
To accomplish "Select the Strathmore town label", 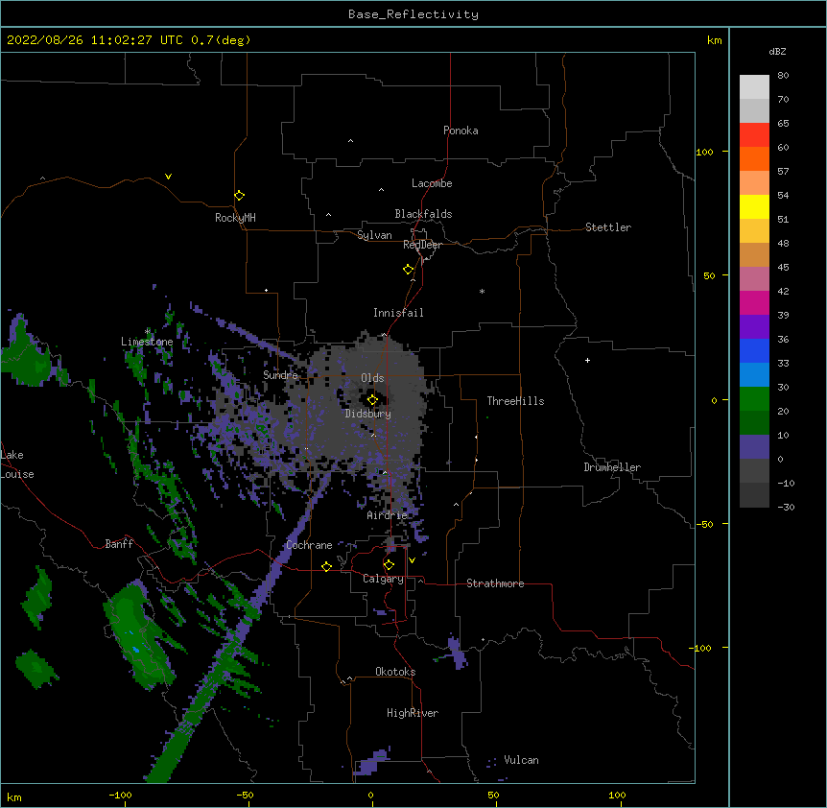I will coord(495,583).
